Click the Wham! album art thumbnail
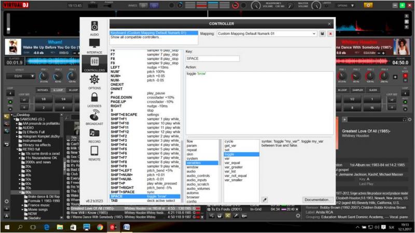The height and width of the screenshot is (233, 415). (x=13, y=46)
